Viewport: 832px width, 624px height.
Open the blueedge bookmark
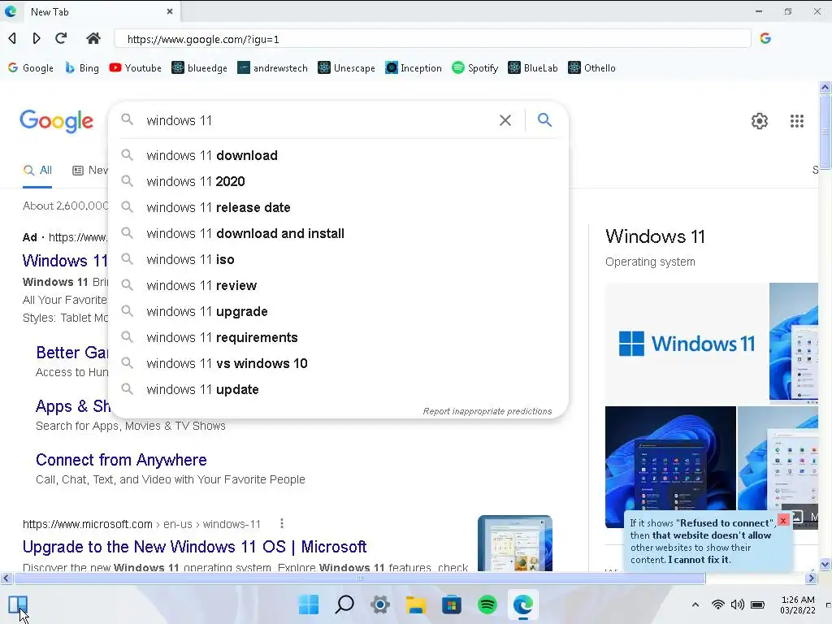[x=200, y=68]
